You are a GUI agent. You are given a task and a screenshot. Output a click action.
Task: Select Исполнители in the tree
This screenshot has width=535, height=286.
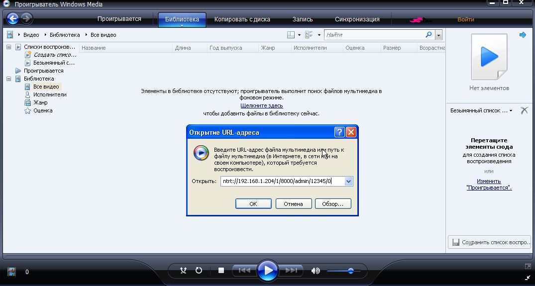click(50, 95)
